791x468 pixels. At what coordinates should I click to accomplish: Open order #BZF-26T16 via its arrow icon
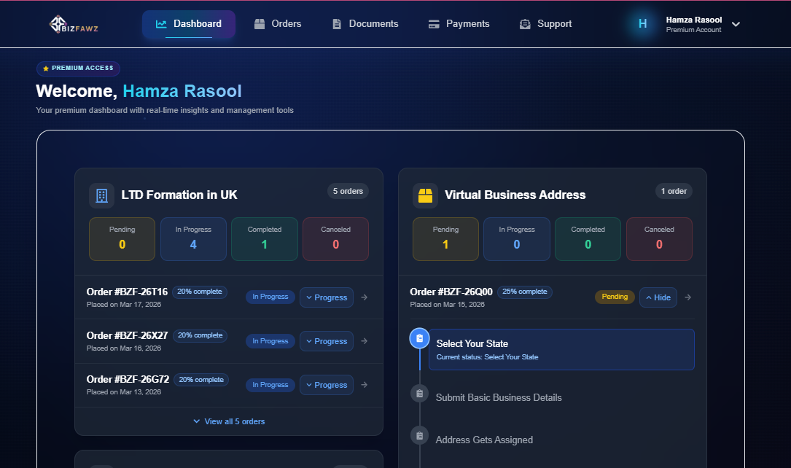pyautogui.click(x=364, y=297)
